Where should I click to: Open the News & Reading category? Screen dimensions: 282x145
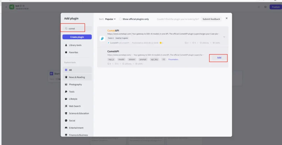[77, 77]
